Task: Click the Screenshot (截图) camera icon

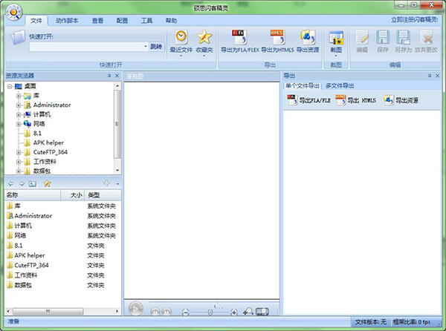Action: click(x=336, y=38)
